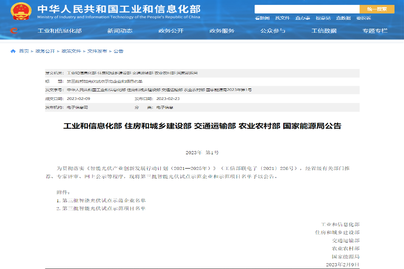The height and width of the screenshot is (269, 404).
Task: Click 文件发布 in the breadcrumb trail
Action: point(97,51)
